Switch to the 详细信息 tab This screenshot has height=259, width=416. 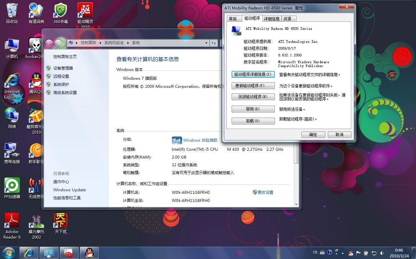(x=272, y=19)
